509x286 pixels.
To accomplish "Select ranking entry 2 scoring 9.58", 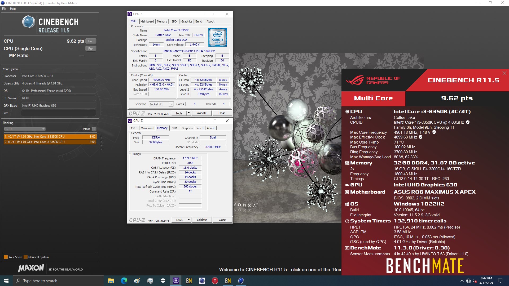I will 50,142.
